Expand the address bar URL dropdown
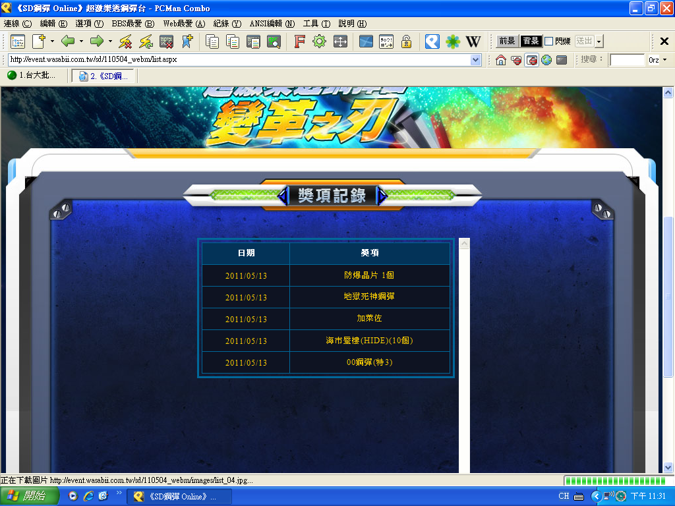This screenshot has height=506, width=675. (476, 60)
